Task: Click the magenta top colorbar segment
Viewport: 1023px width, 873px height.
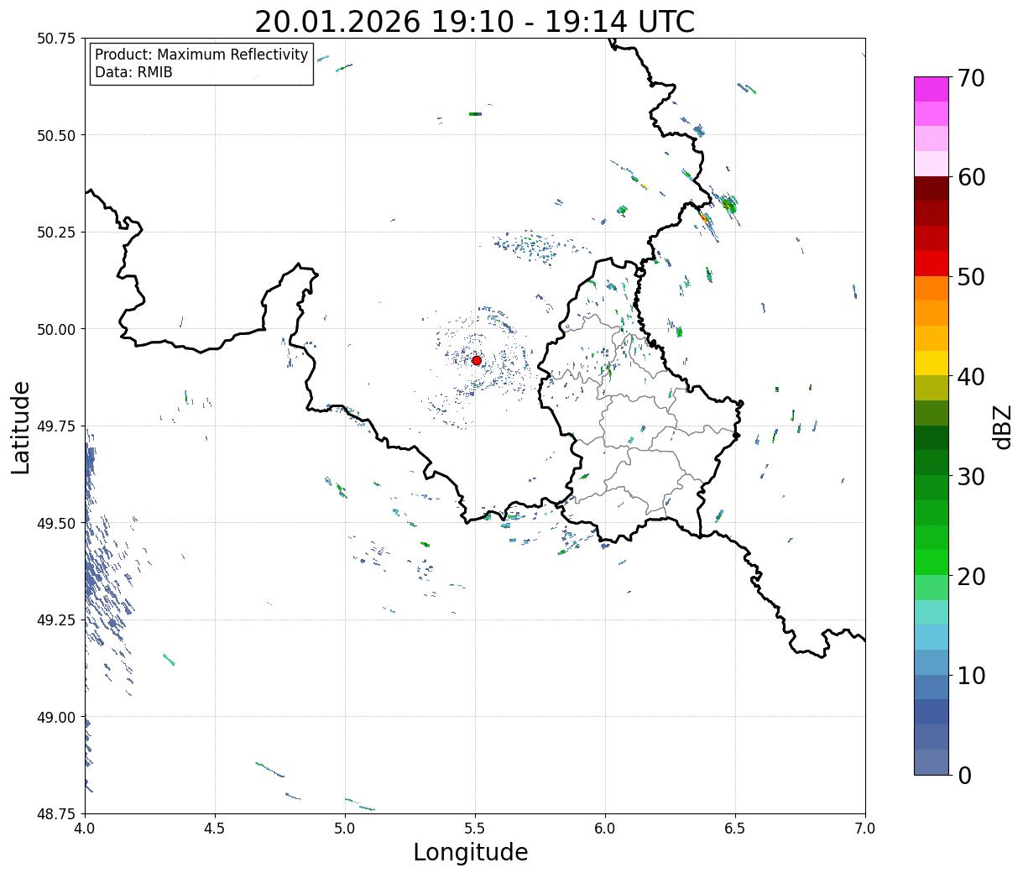Action: [932, 89]
